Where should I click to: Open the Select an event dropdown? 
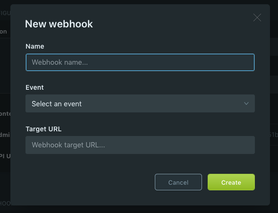tap(140, 103)
